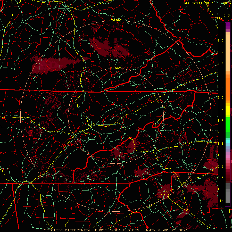
Task: Pick the cyan band of the color bar
Action: [x=228, y=142]
